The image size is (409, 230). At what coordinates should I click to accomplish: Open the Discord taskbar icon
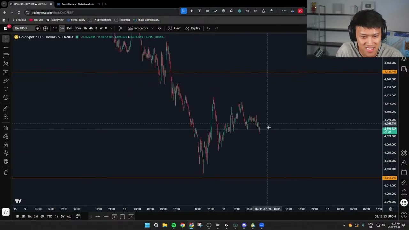[x=244, y=225]
